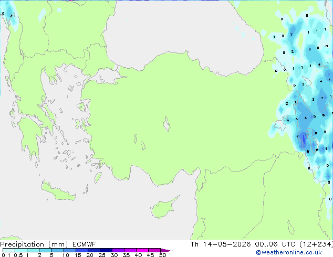333x257 pixels.
Task: Click the '10' legend scale label
Action: click(x=66, y=255)
